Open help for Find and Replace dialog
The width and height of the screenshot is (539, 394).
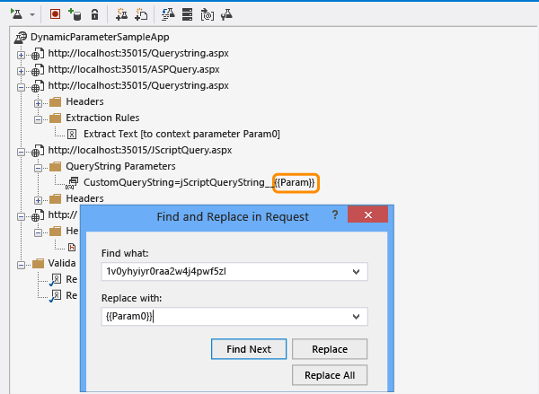tap(335, 215)
